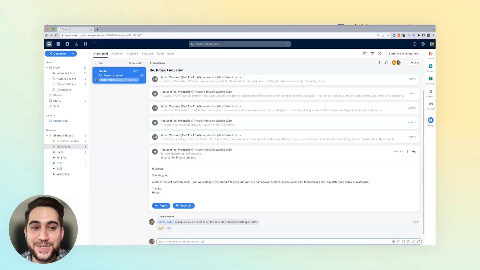Click the trash icon in toolbar
This screenshot has height=270, width=480.
point(372,54)
